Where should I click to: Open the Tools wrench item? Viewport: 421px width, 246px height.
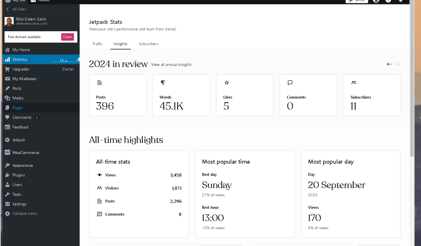coord(41,195)
